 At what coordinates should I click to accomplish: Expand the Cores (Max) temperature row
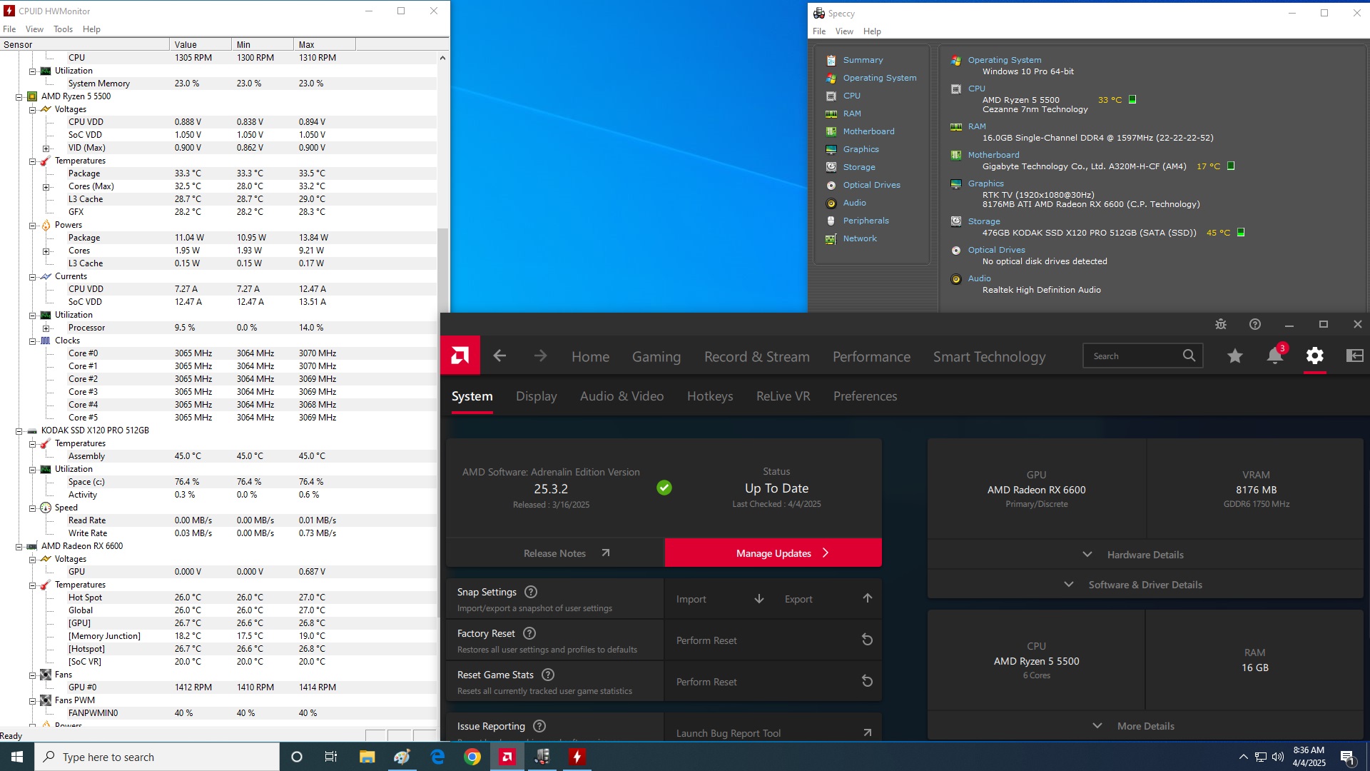point(46,186)
